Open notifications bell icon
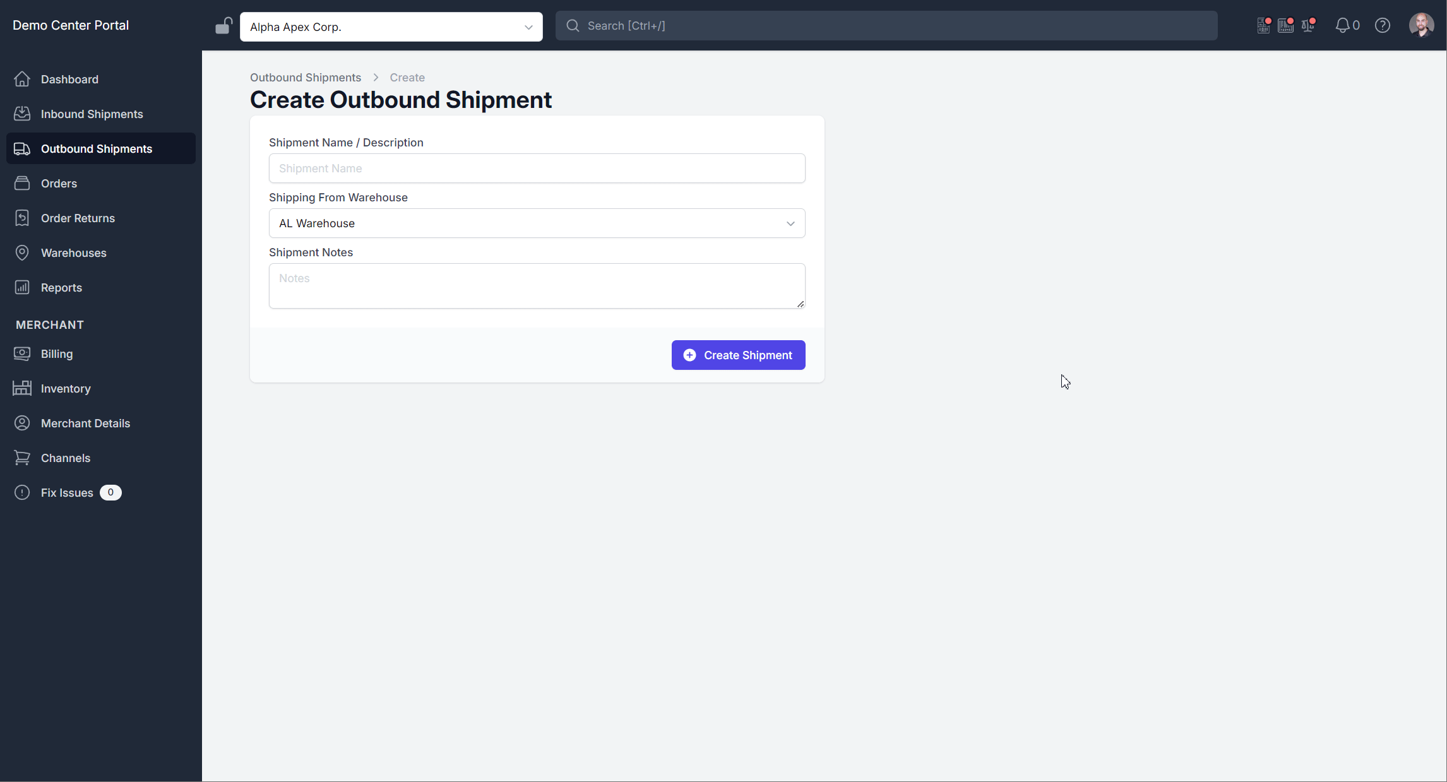Screen dimensions: 1447x782 point(1343,25)
